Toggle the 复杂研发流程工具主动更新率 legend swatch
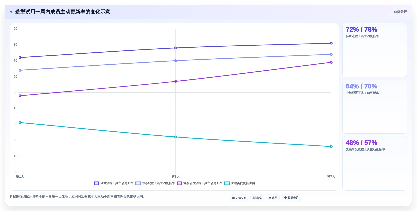Viewport: 417px width, 211px height. tap(179, 183)
